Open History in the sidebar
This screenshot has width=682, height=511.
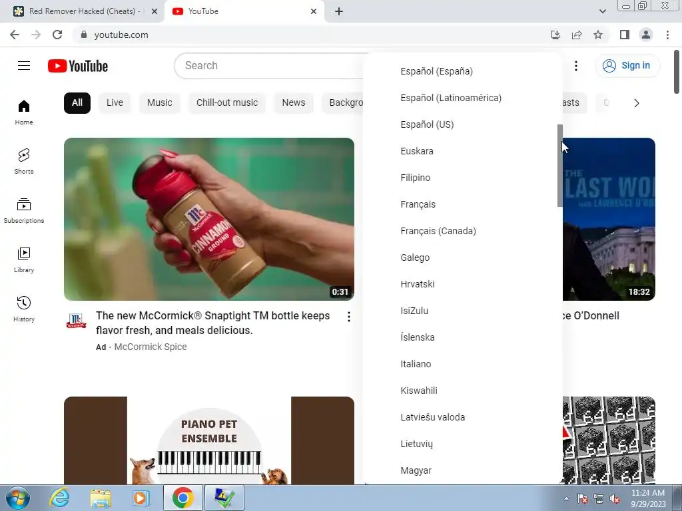coord(24,309)
